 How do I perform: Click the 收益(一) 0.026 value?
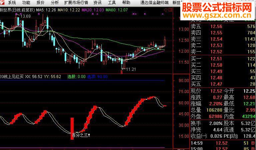pyautogui.click(x=216, y=136)
